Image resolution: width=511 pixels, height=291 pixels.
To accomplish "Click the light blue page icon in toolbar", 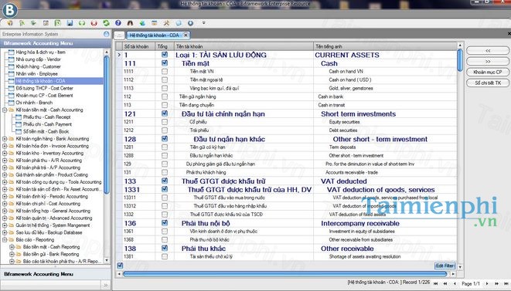I will click(179, 23).
